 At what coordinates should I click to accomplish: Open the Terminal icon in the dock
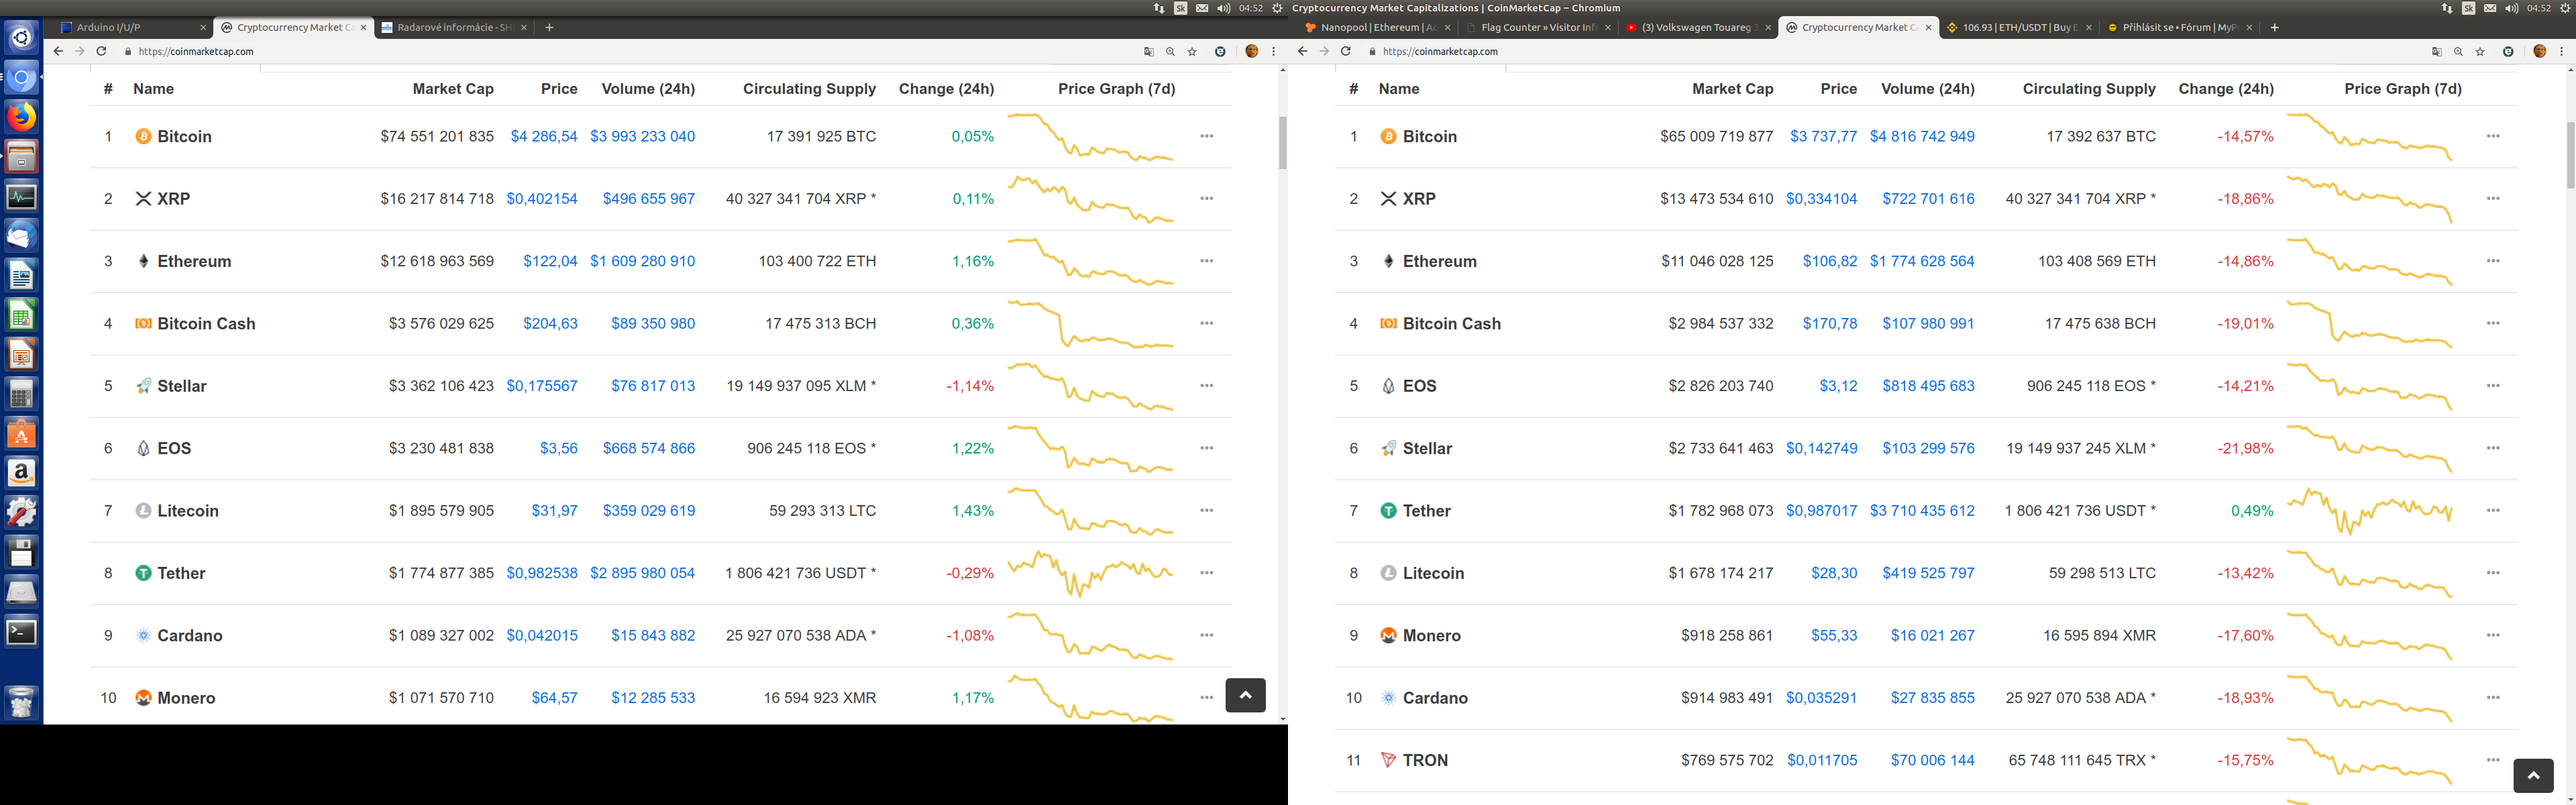point(21,632)
